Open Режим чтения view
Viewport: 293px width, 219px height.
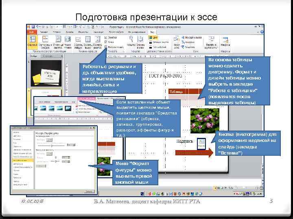pyautogui.click(x=68, y=41)
